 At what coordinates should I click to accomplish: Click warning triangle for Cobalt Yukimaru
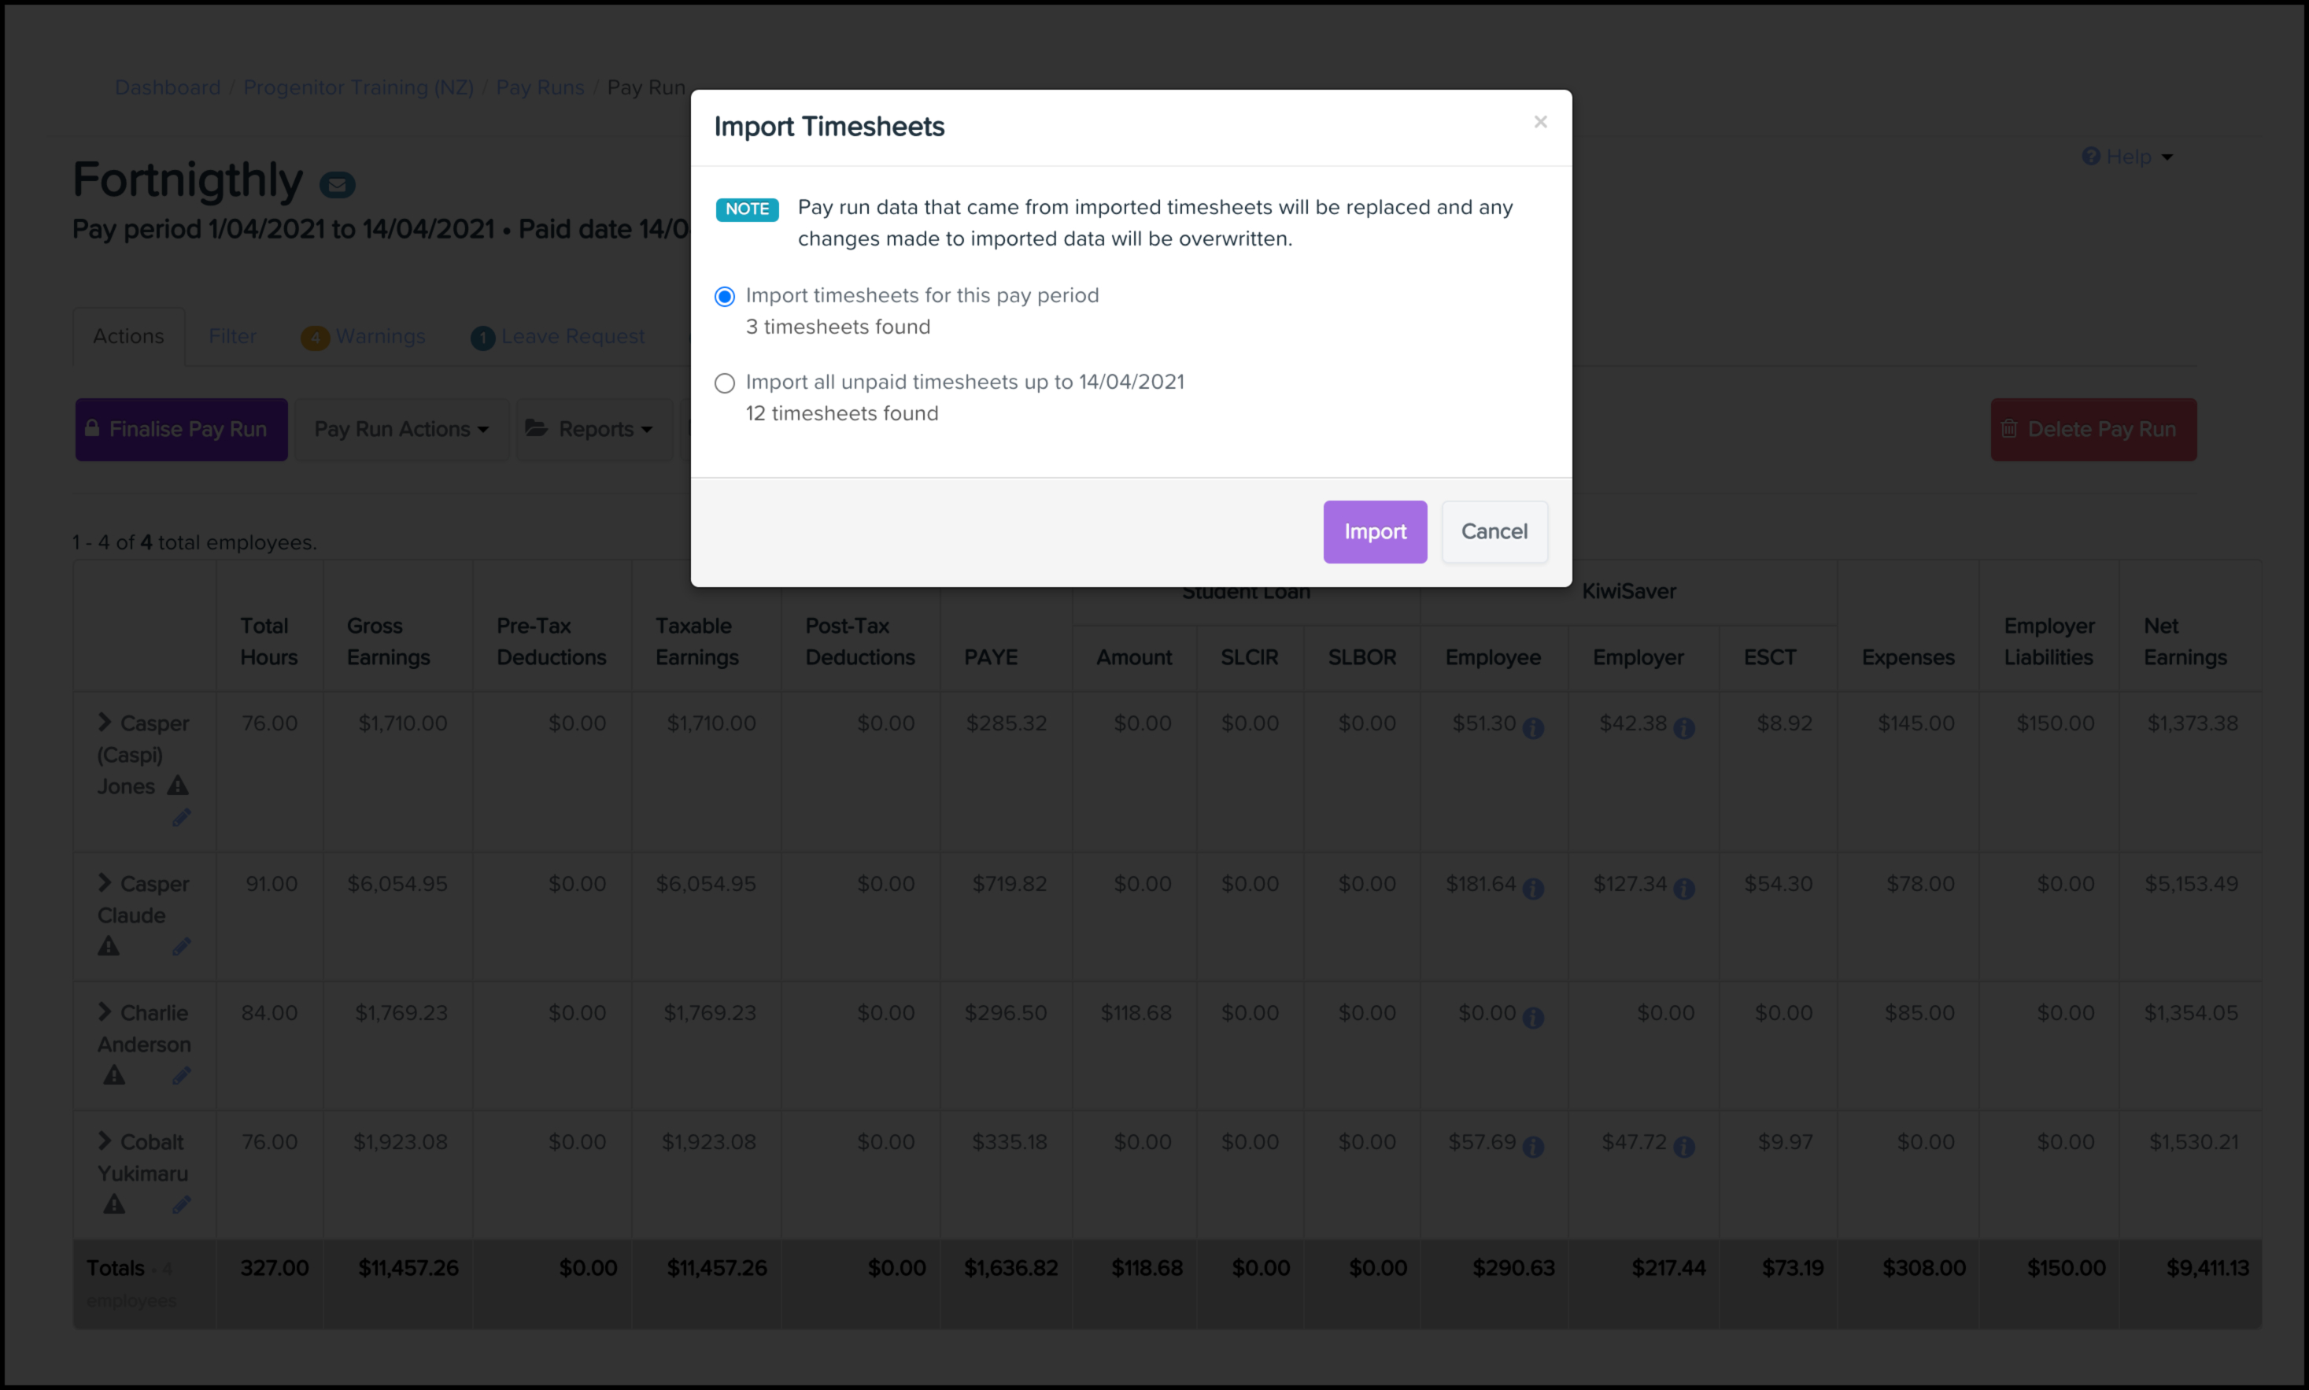[x=114, y=1204]
